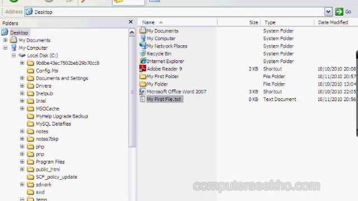The height and width of the screenshot is (201, 358).
Task: Select 'Documents and Settings' tree item
Action: (62, 78)
